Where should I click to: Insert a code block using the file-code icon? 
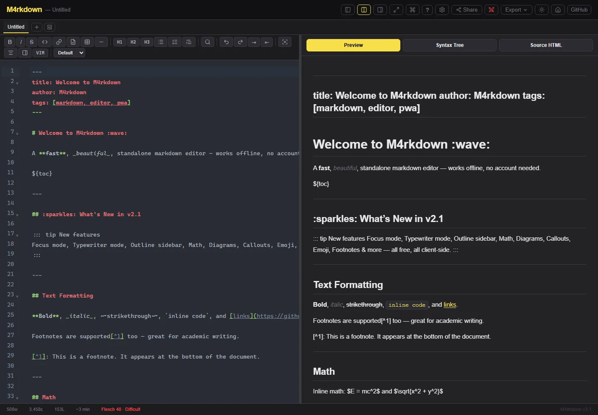(73, 42)
